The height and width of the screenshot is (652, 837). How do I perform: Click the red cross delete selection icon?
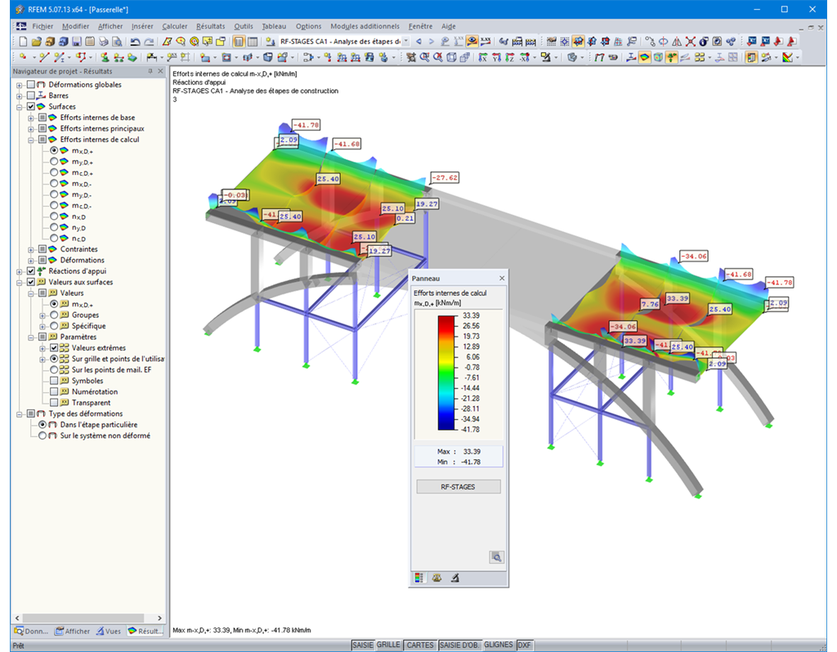(x=690, y=42)
